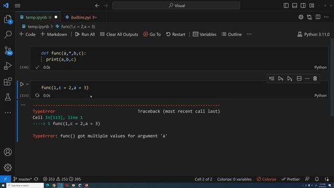Toggle the Colorize status bar item

(267, 179)
